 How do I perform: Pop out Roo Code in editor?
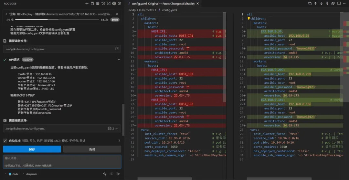click(x=109, y=4)
